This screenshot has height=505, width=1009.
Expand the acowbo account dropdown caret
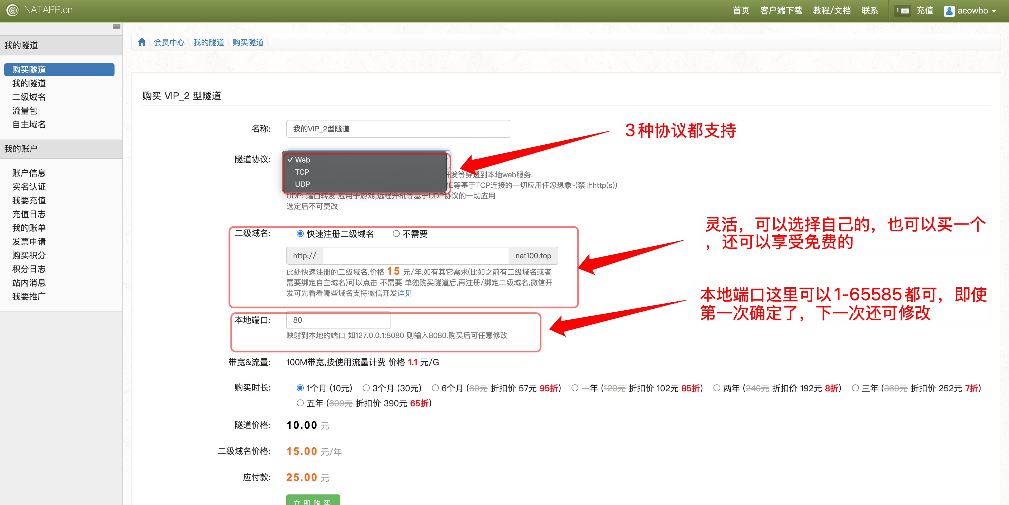point(994,11)
